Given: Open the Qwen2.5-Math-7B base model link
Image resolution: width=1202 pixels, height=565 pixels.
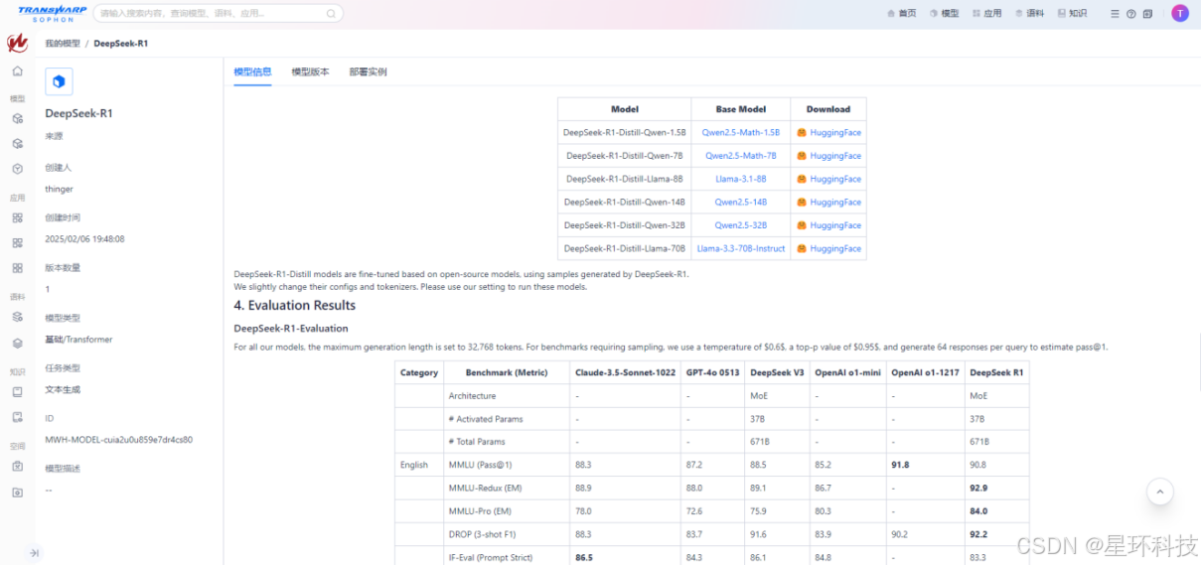Looking at the screenshot, I should 740,156.
